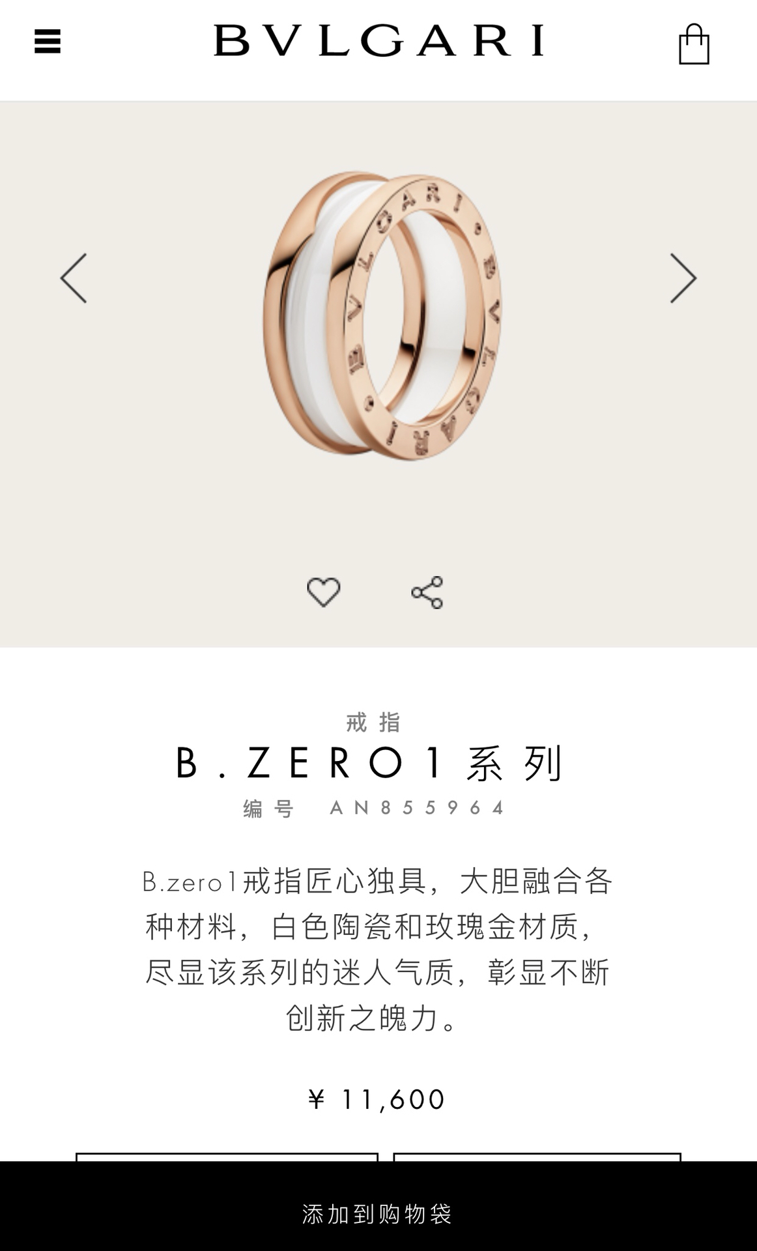Click B.zero1 at the description start
The height and width of the screenshot is (1251, 757).
pos(190,882)
